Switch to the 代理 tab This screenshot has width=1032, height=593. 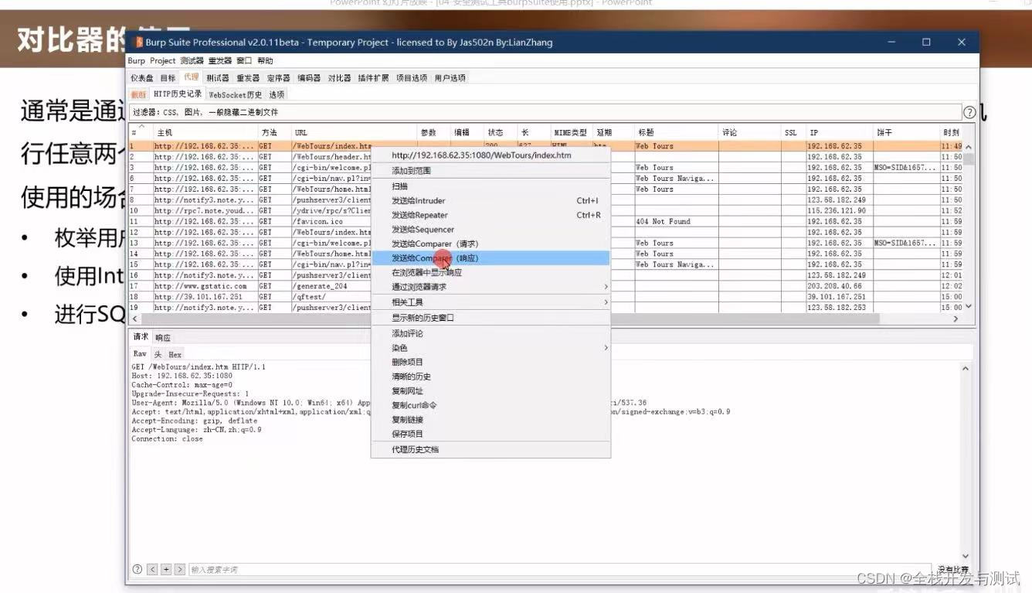pos(192,77)
